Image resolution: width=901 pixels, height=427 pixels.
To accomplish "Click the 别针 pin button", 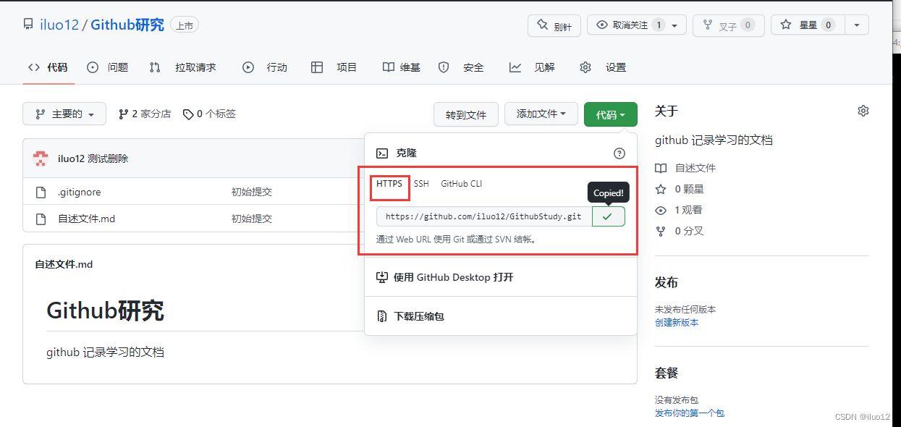I will click(x=554, y=25).
